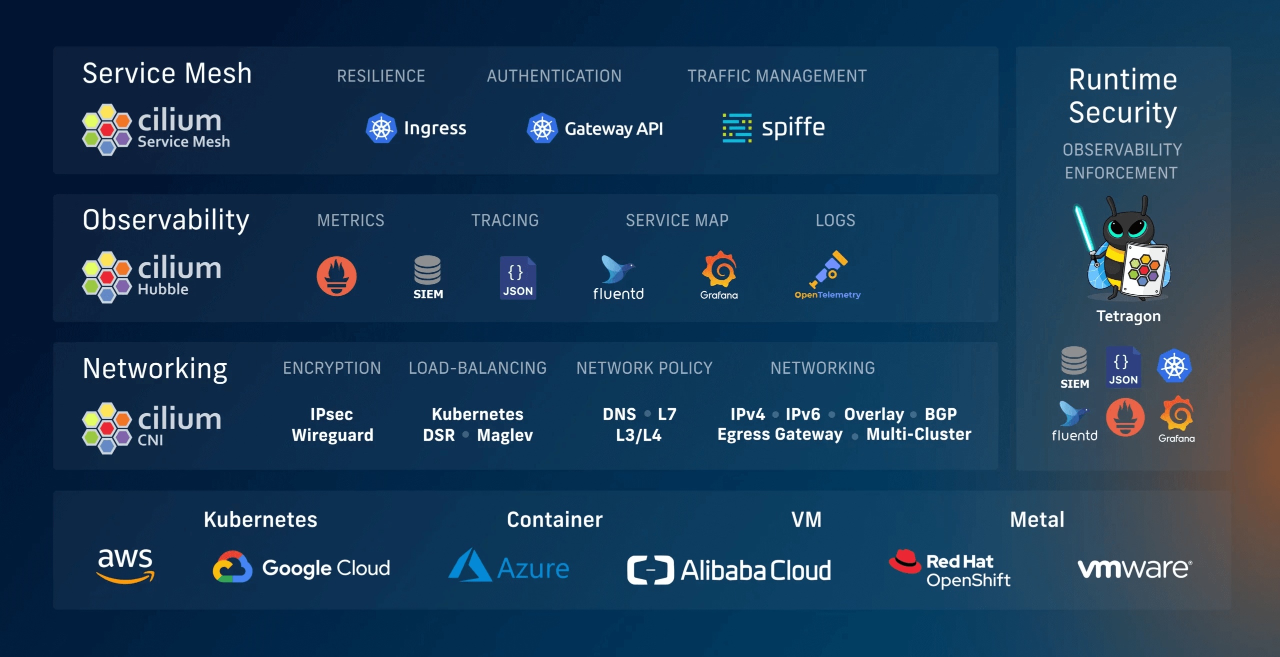Image resolution: width=1280 pixels, height=657 pixels.
Task: Click the Networking section heading
Action: [x=155, y=369]
